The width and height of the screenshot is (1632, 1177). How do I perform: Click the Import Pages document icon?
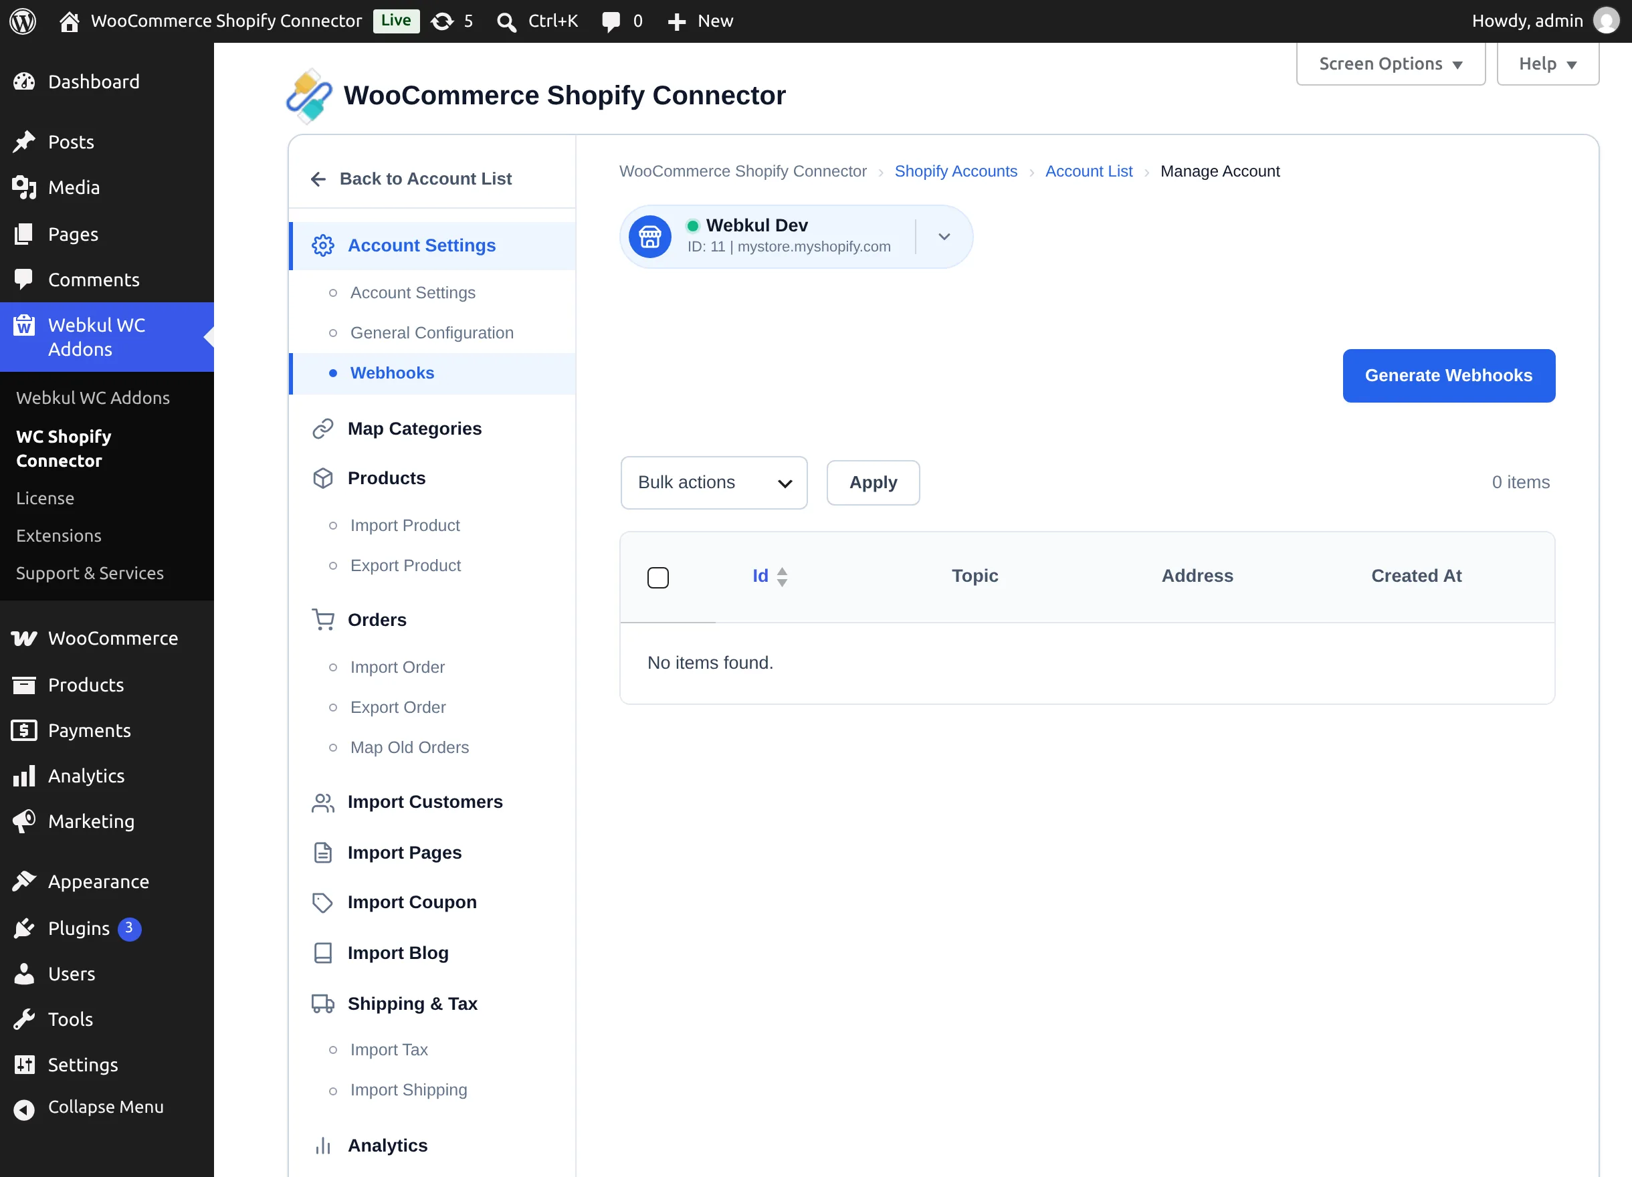pos(323,853)
